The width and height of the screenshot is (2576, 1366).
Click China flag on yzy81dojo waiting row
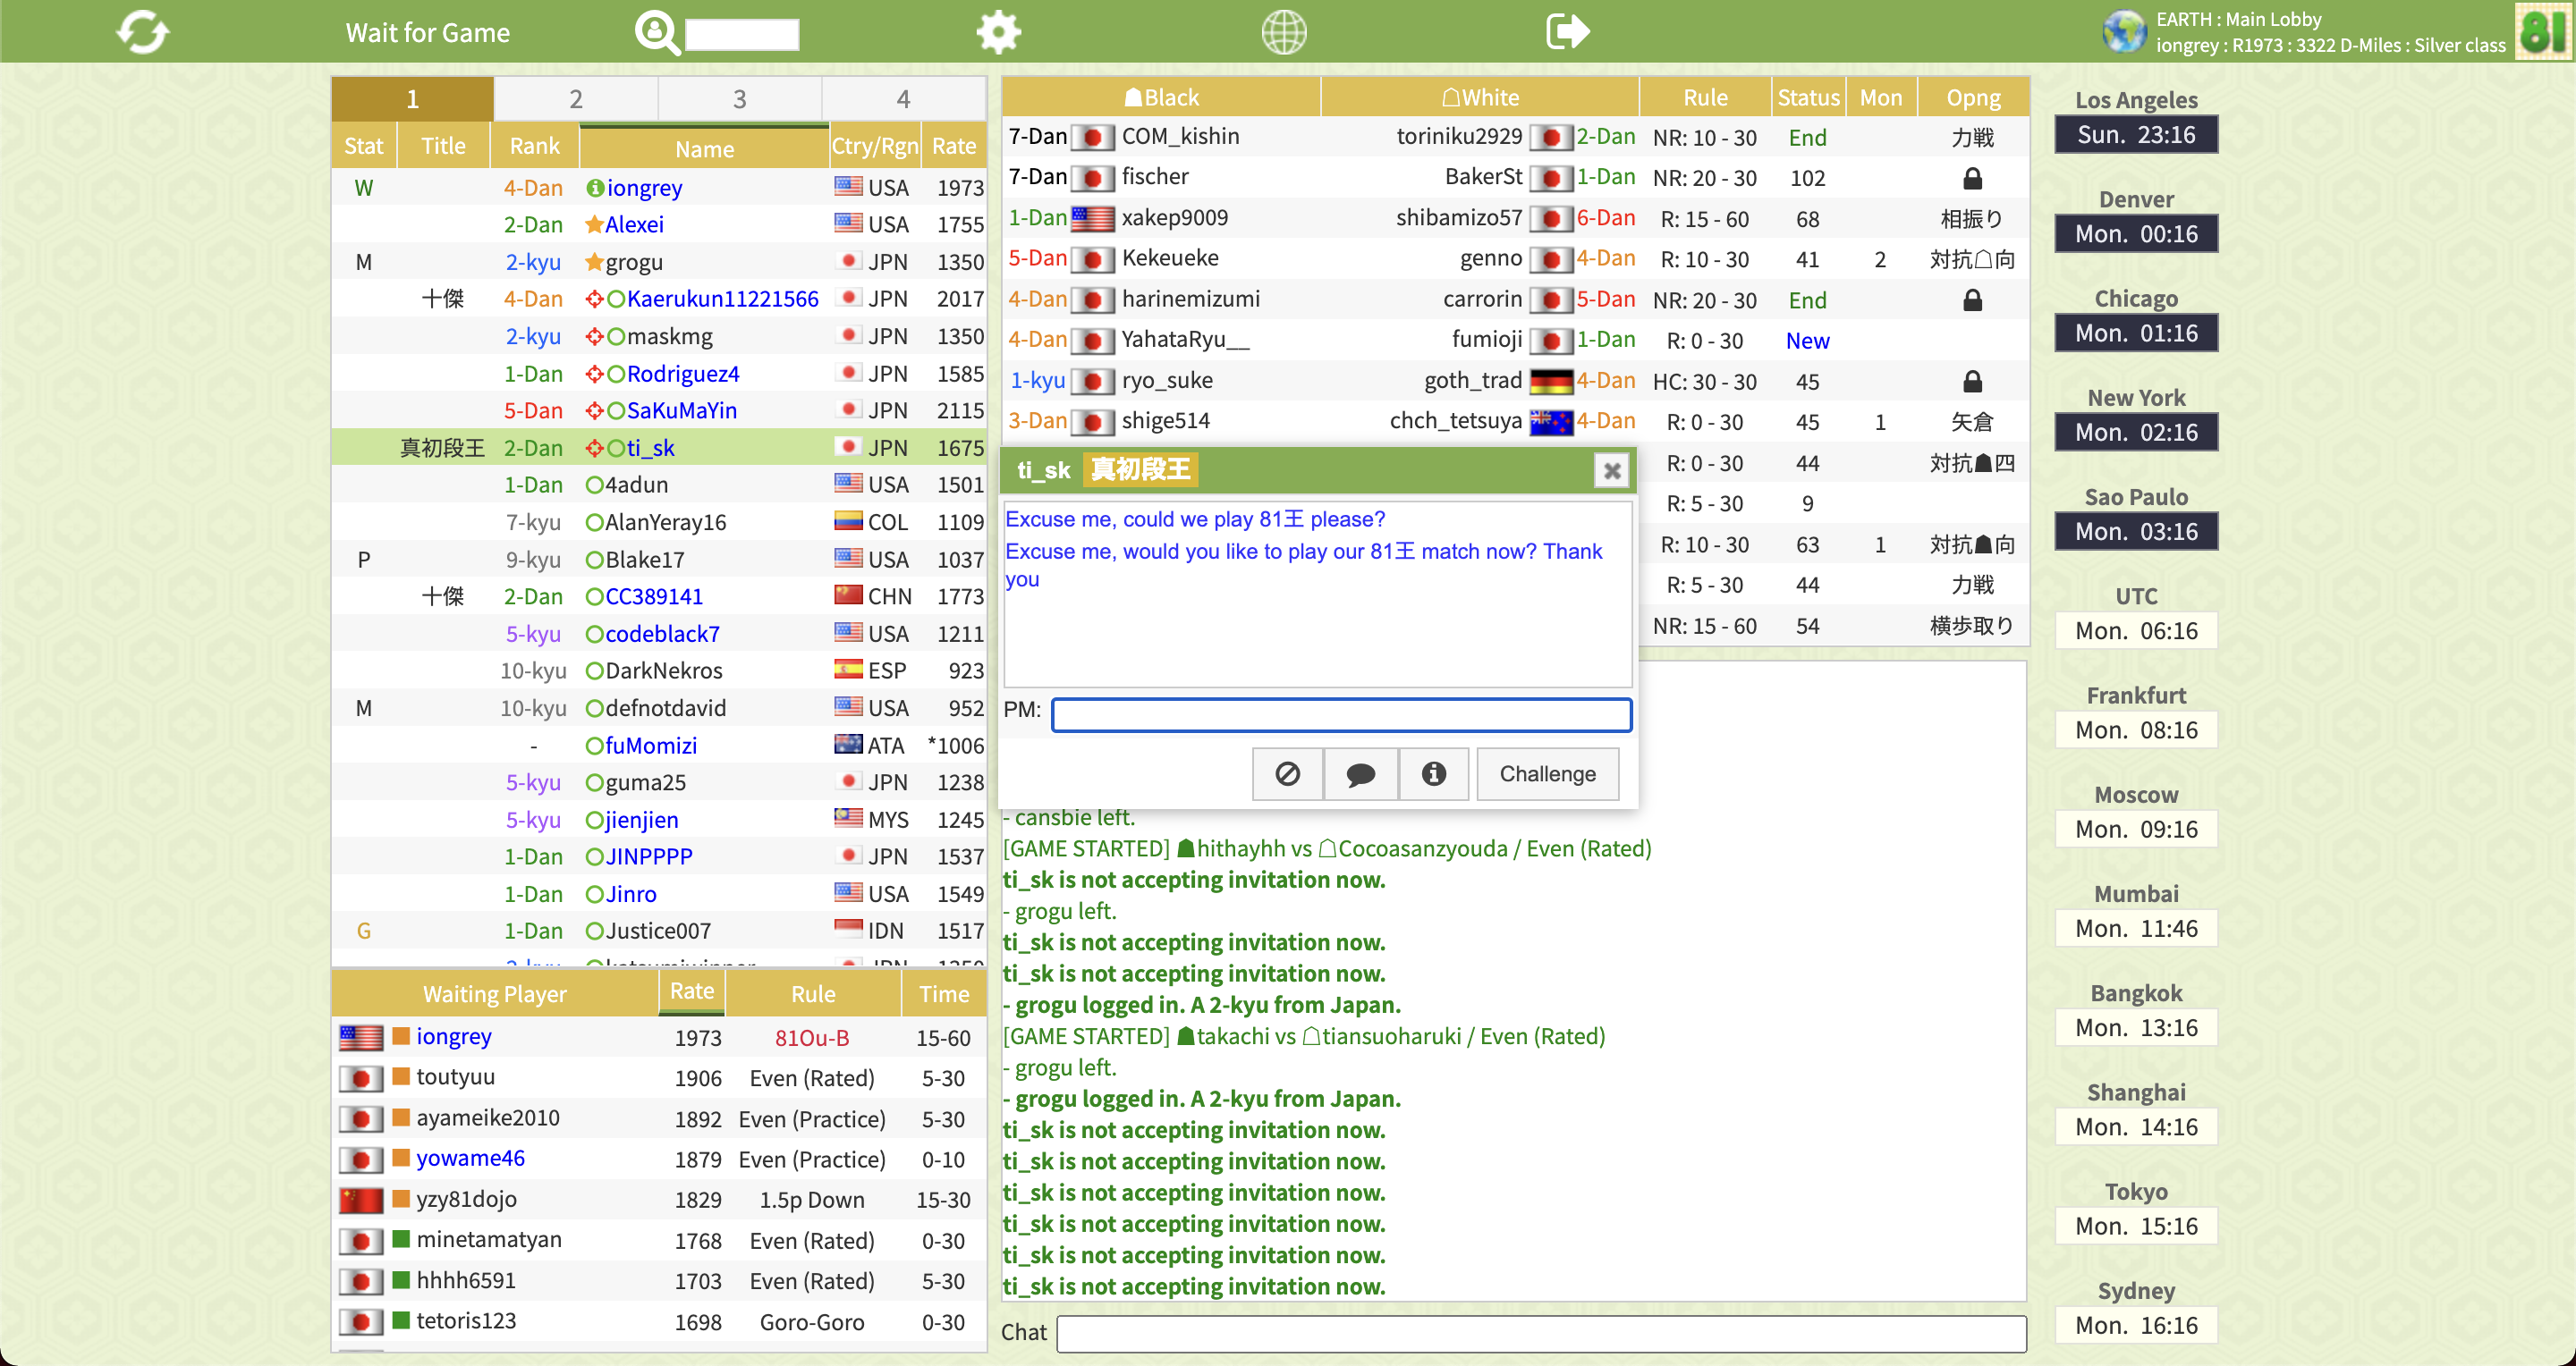click(x=360, y=1199)
